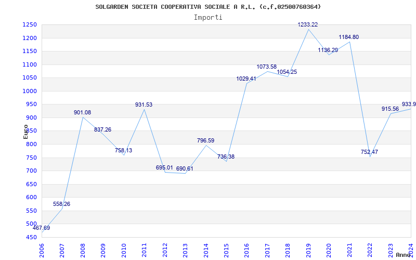
Task: Click the 700 Euro axis value
Action: (31, 171)
